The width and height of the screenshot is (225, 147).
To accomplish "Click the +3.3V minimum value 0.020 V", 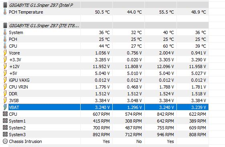I will pos(134,60).
